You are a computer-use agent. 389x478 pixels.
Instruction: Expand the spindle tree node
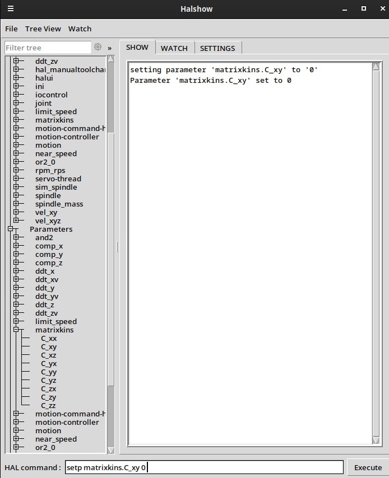click(x=16, y=196)
